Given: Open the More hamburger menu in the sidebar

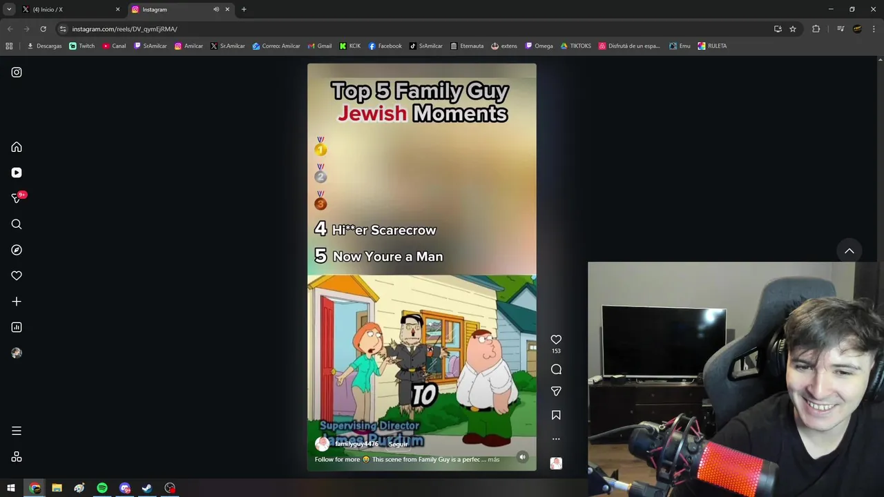Looking at the screenshot, I should (x=17, y=431).
